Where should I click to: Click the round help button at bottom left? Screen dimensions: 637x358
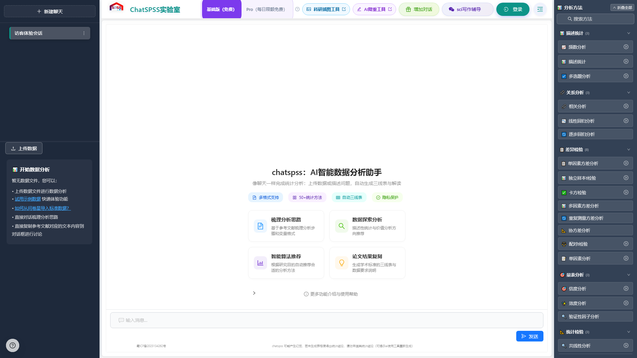coord(13,345)
